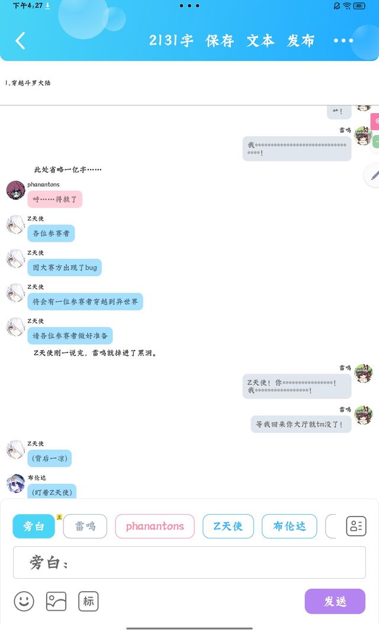Viewport: 379px width, 632px height.
Task: Switch speaker to phanantons
Action: click(x=155, y=526)
